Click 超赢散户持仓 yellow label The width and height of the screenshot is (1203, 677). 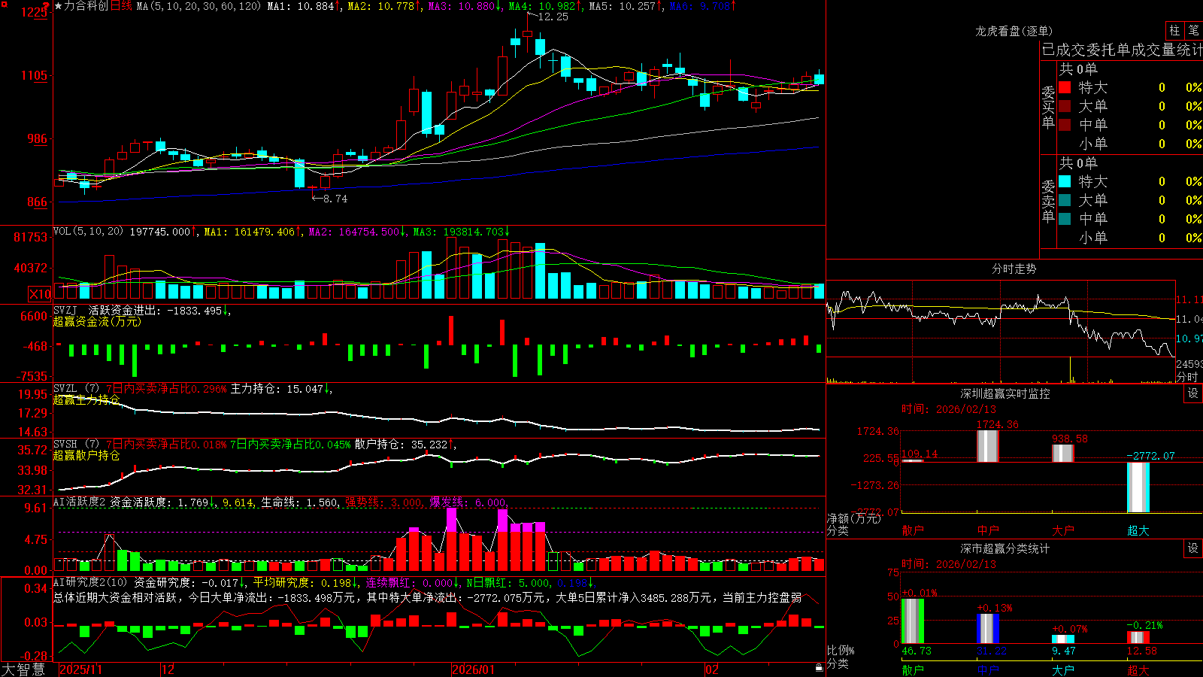(86, 455)
